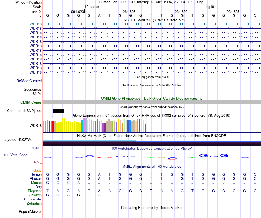
Task: Open the RefSeq Curated track label
Action: coord(29,81)
